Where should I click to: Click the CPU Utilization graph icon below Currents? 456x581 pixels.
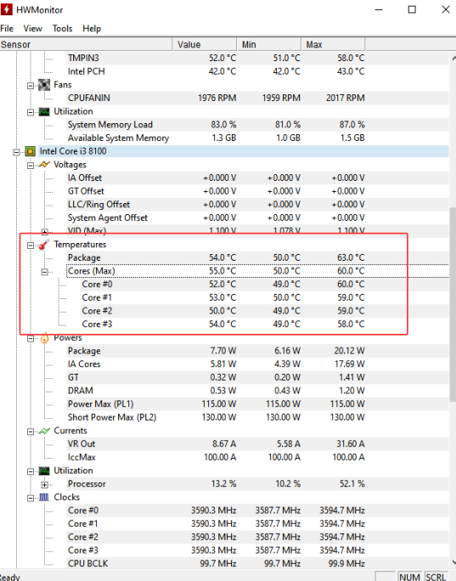tap(44, 471)
